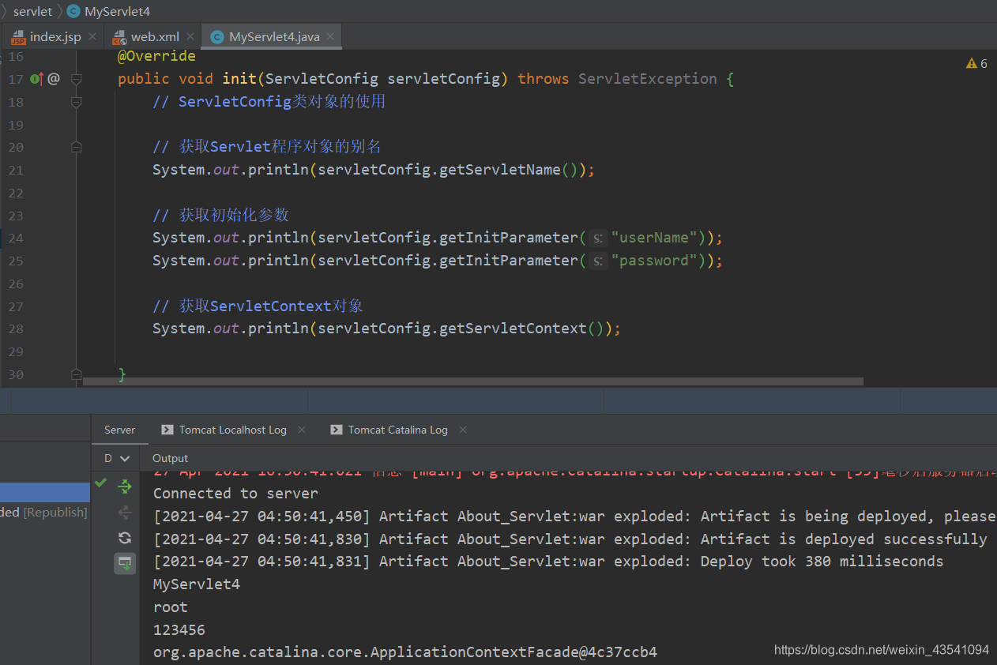The image size is (997, 665).
Task: Click the init method name on line 17
Action: point(239,79)
